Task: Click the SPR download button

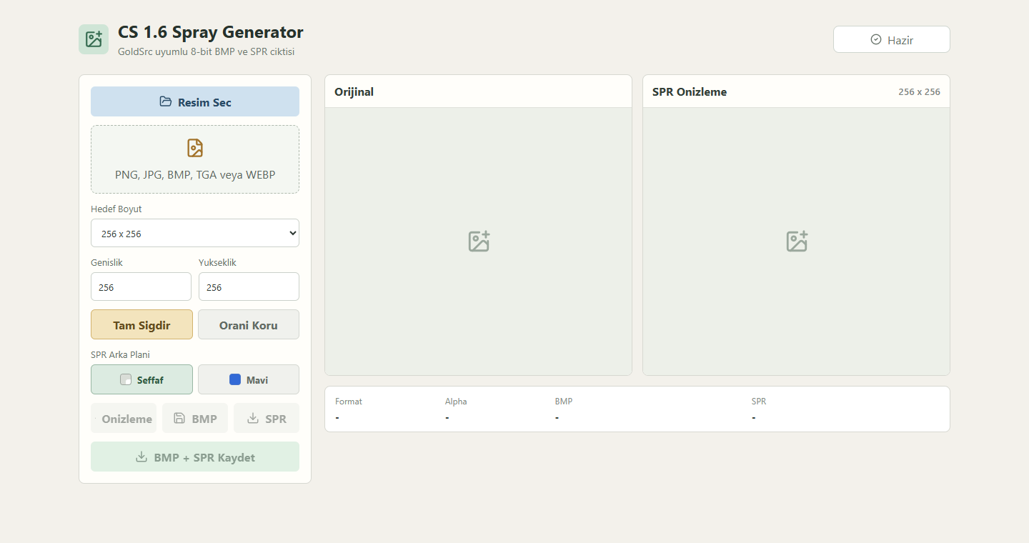Action: click(x=267, y=418)
